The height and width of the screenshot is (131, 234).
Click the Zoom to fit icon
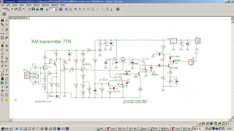coord(75,9)
